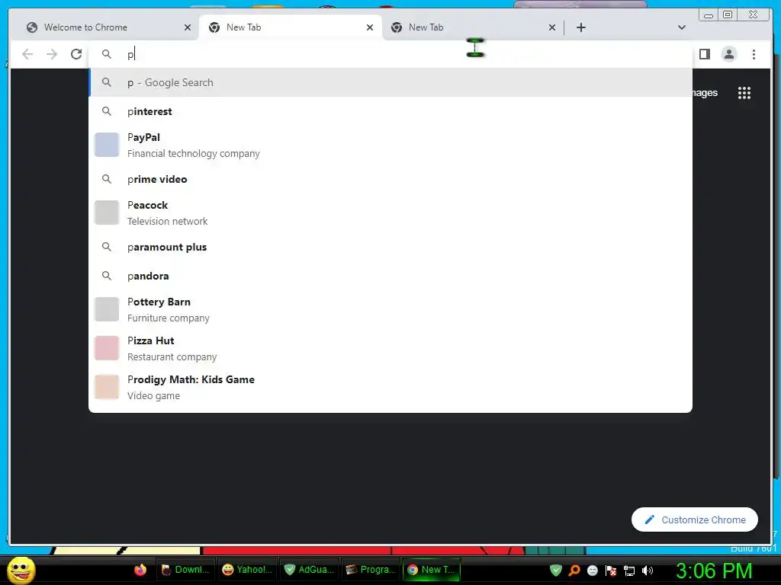The image size is (781, 585).
Task: Switch to Welcome to Chrome tab
Action: pos(108,27)
